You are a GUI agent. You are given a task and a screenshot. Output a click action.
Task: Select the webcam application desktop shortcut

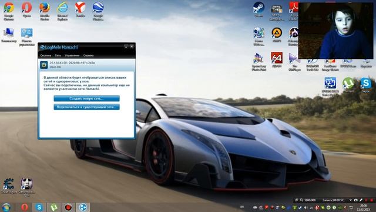click(258, 37)
